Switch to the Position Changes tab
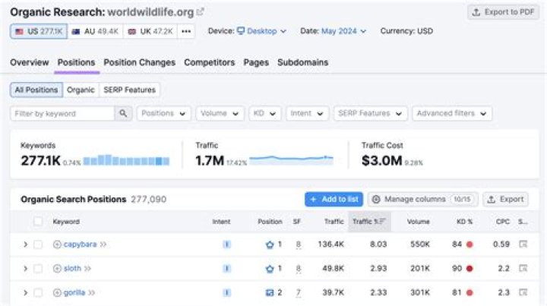The width and height of the screenshot is (547, 306). 139,62
